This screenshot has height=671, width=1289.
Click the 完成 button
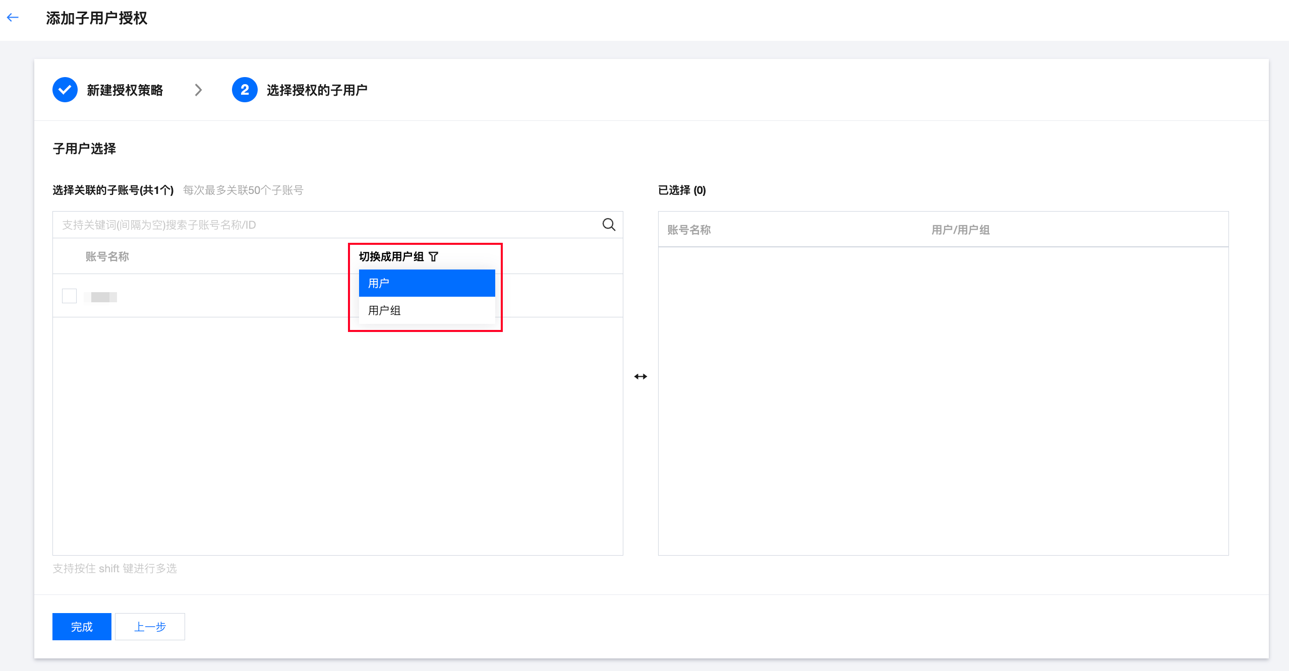tap(82, 627)
